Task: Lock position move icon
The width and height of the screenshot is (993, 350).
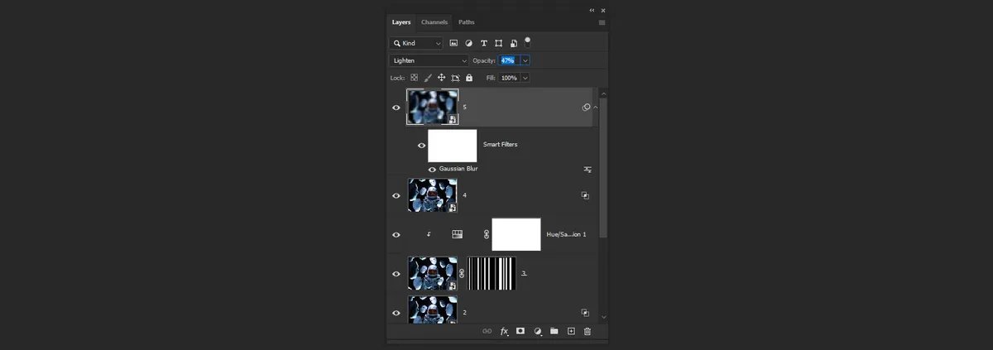Action: pyautogui.click(x=442, y=78)
